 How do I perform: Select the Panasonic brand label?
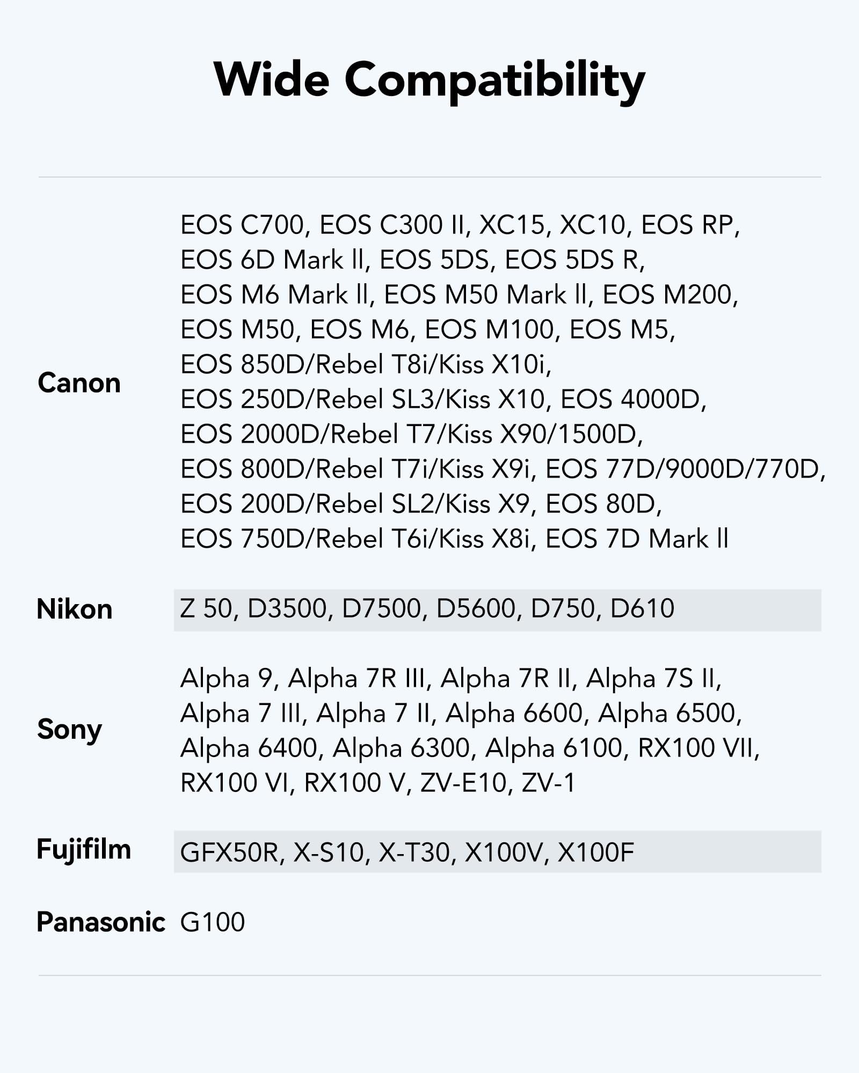tap(101, 922)
